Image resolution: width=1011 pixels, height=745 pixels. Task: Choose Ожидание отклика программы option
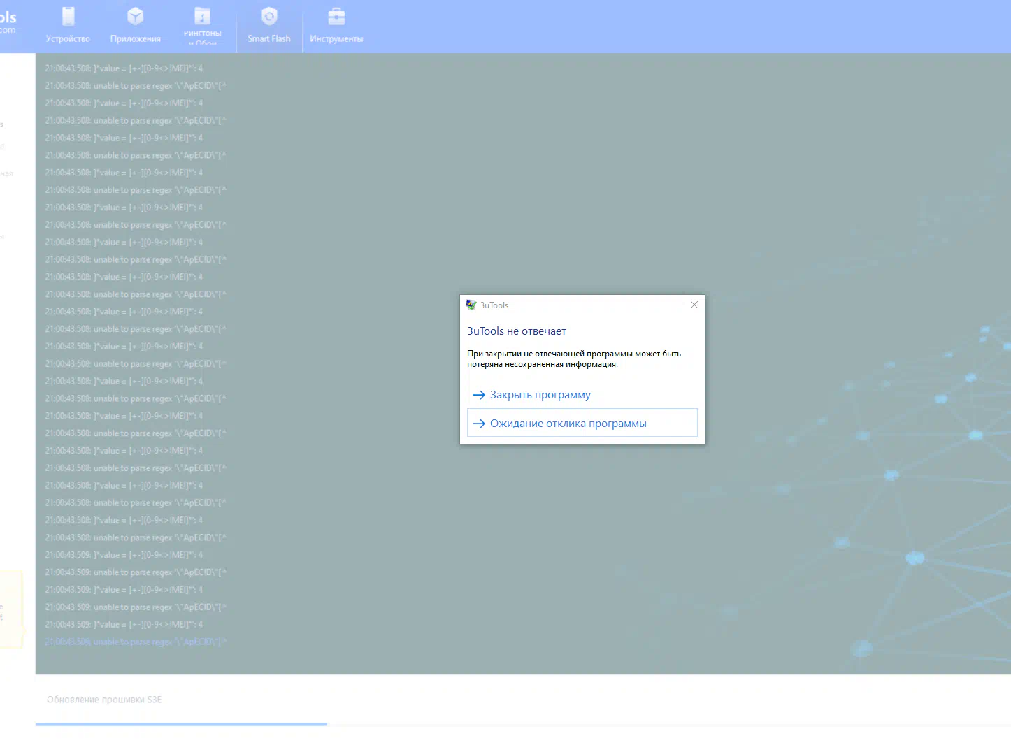tap(582, 423)
